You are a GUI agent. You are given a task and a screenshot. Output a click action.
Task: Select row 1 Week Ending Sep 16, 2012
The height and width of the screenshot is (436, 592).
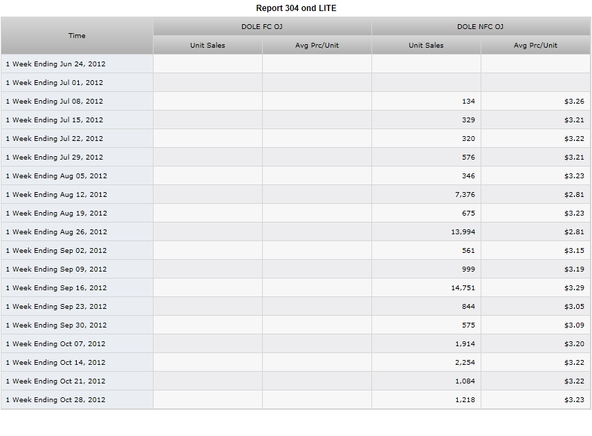coord(295,287)
